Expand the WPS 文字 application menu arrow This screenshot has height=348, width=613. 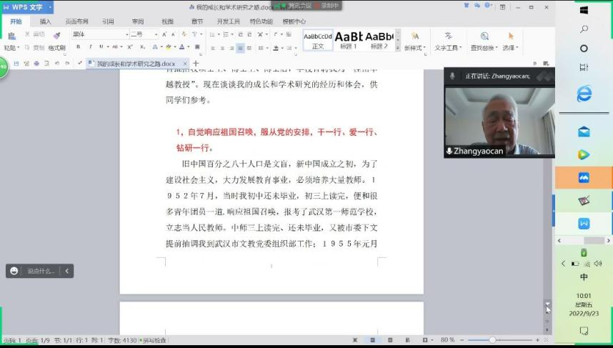50,7
